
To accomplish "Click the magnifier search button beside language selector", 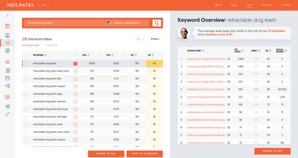I will (157, 23).
